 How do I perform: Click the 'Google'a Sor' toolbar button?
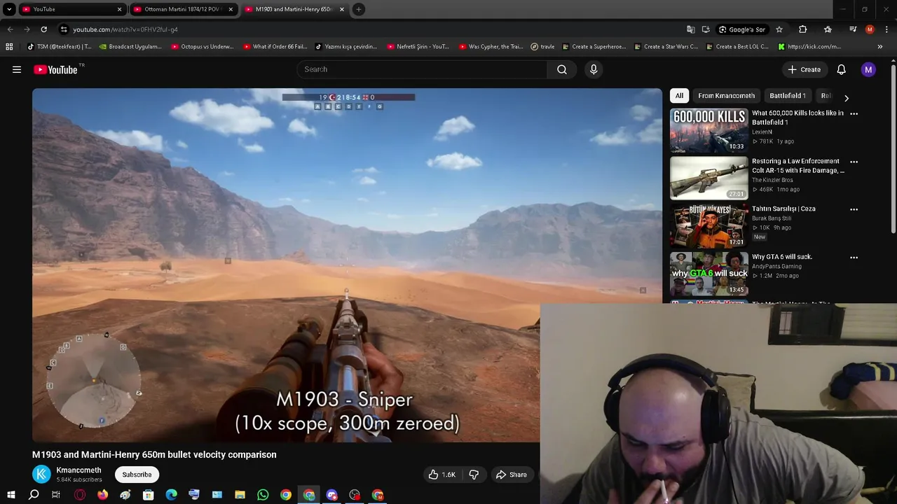point(742,29)
